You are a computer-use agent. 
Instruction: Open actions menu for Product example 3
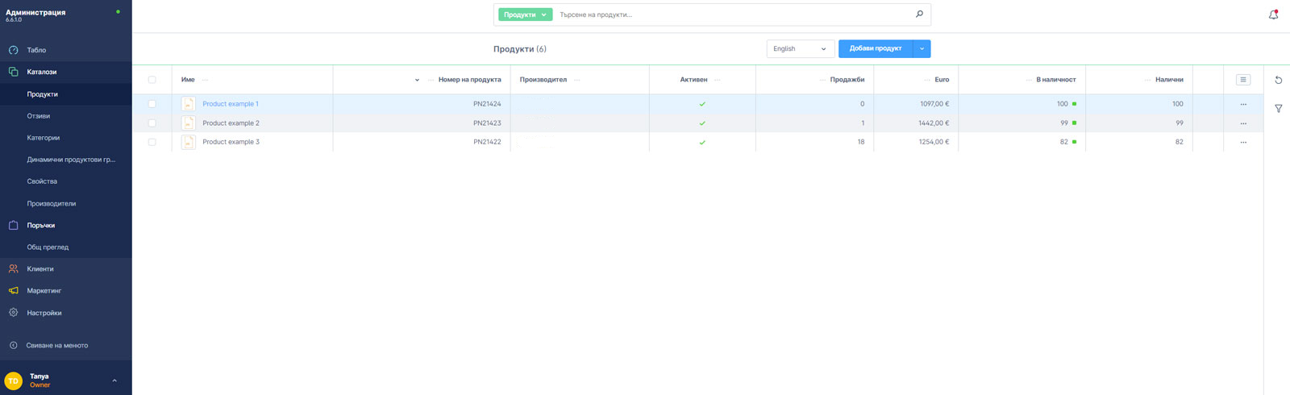1242,143
